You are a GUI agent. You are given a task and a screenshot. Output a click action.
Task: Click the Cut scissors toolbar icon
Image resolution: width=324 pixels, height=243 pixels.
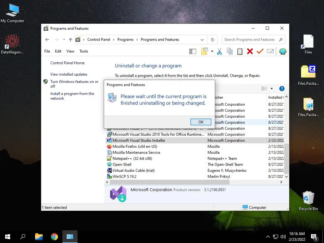coord(220,51)
